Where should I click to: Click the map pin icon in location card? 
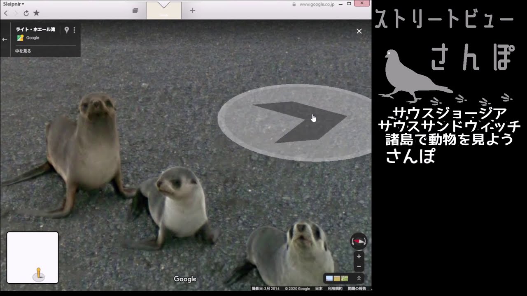pyautogui.click(x=67, y=30)
